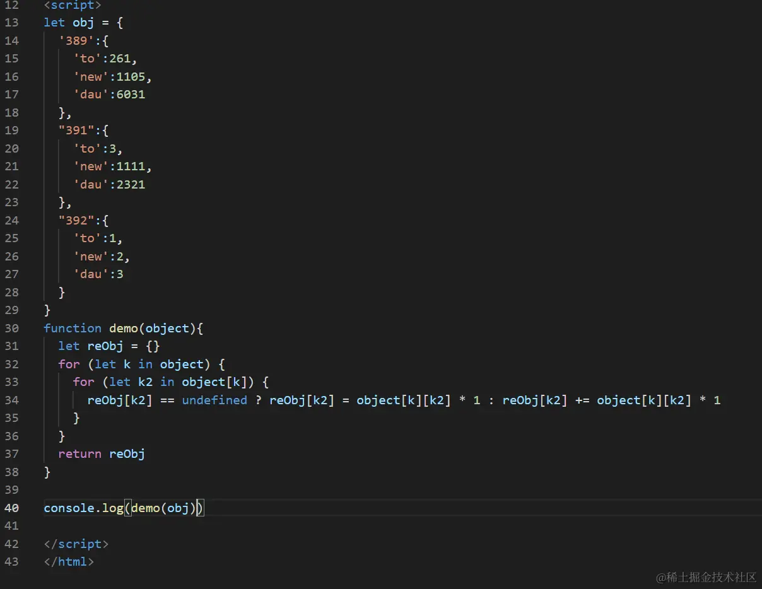This screenshot has width=762, height=589.
Task: Click the closing </html> tag
Action: pos(69,561)
